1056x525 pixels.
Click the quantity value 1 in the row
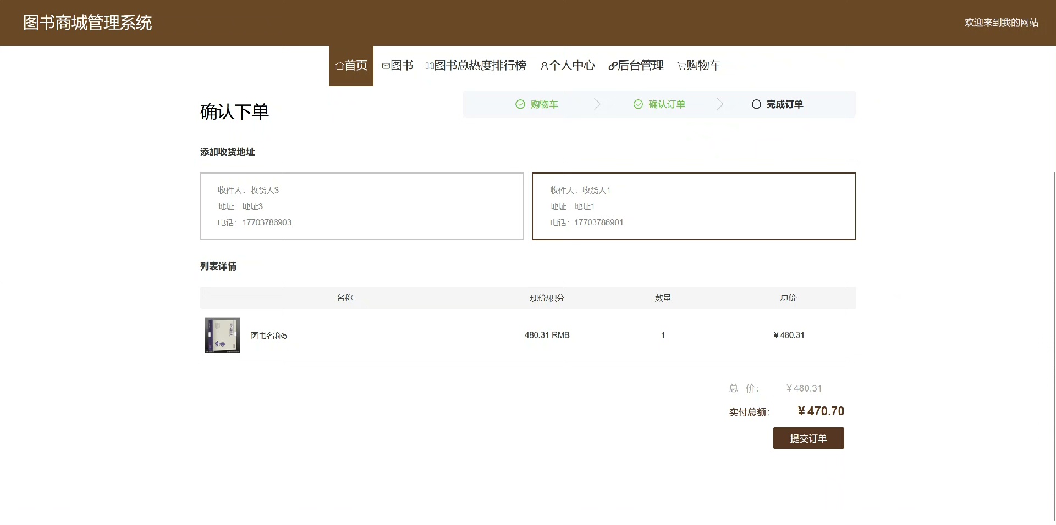pos(663,335)
